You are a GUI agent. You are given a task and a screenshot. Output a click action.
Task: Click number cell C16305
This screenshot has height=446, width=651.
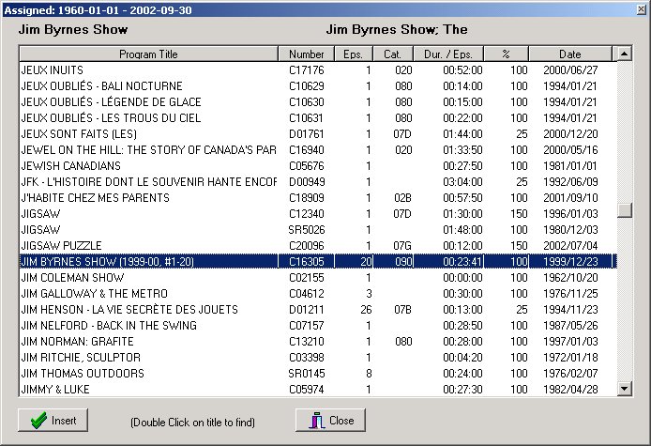[x=307, y=261]
